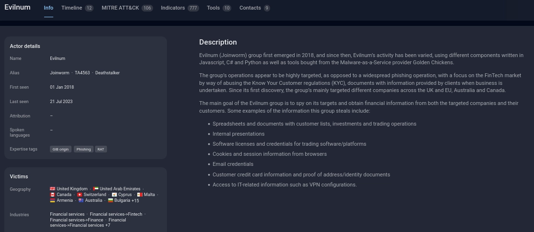Viewport: 534px width, 232px height.
Task: Click the Cyprus flag icon
Action: click(x=114, y=195)
